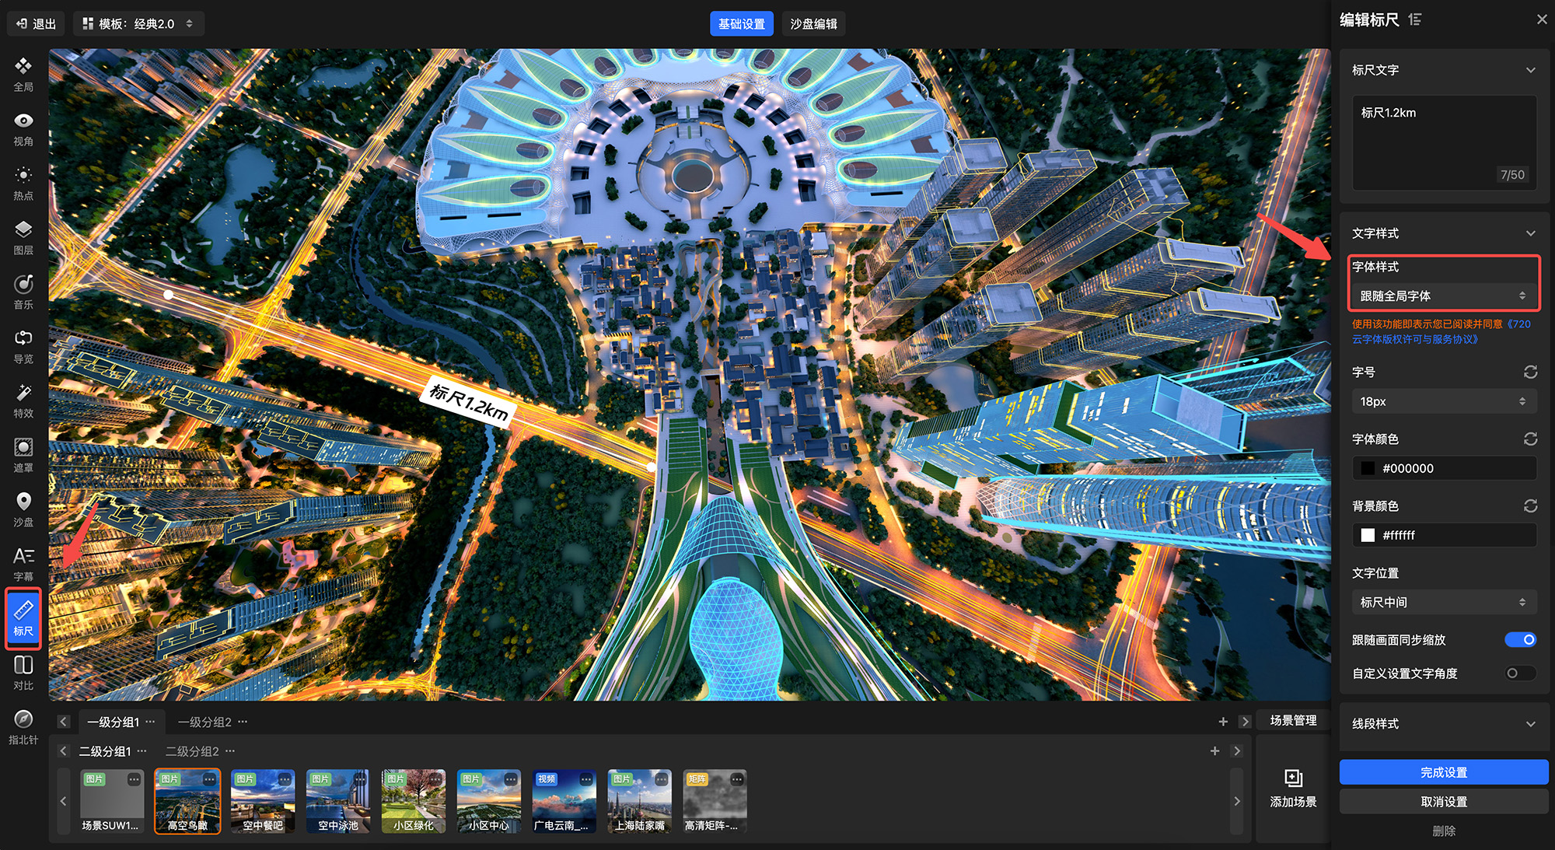Screen dimensions: 1555x850
Task: Click the 字体颜色 black color swatch
Action: [1368, 469]
